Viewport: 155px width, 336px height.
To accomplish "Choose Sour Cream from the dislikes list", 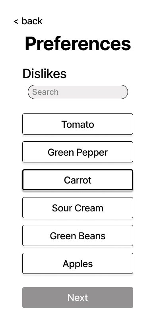I will (77, 208).
